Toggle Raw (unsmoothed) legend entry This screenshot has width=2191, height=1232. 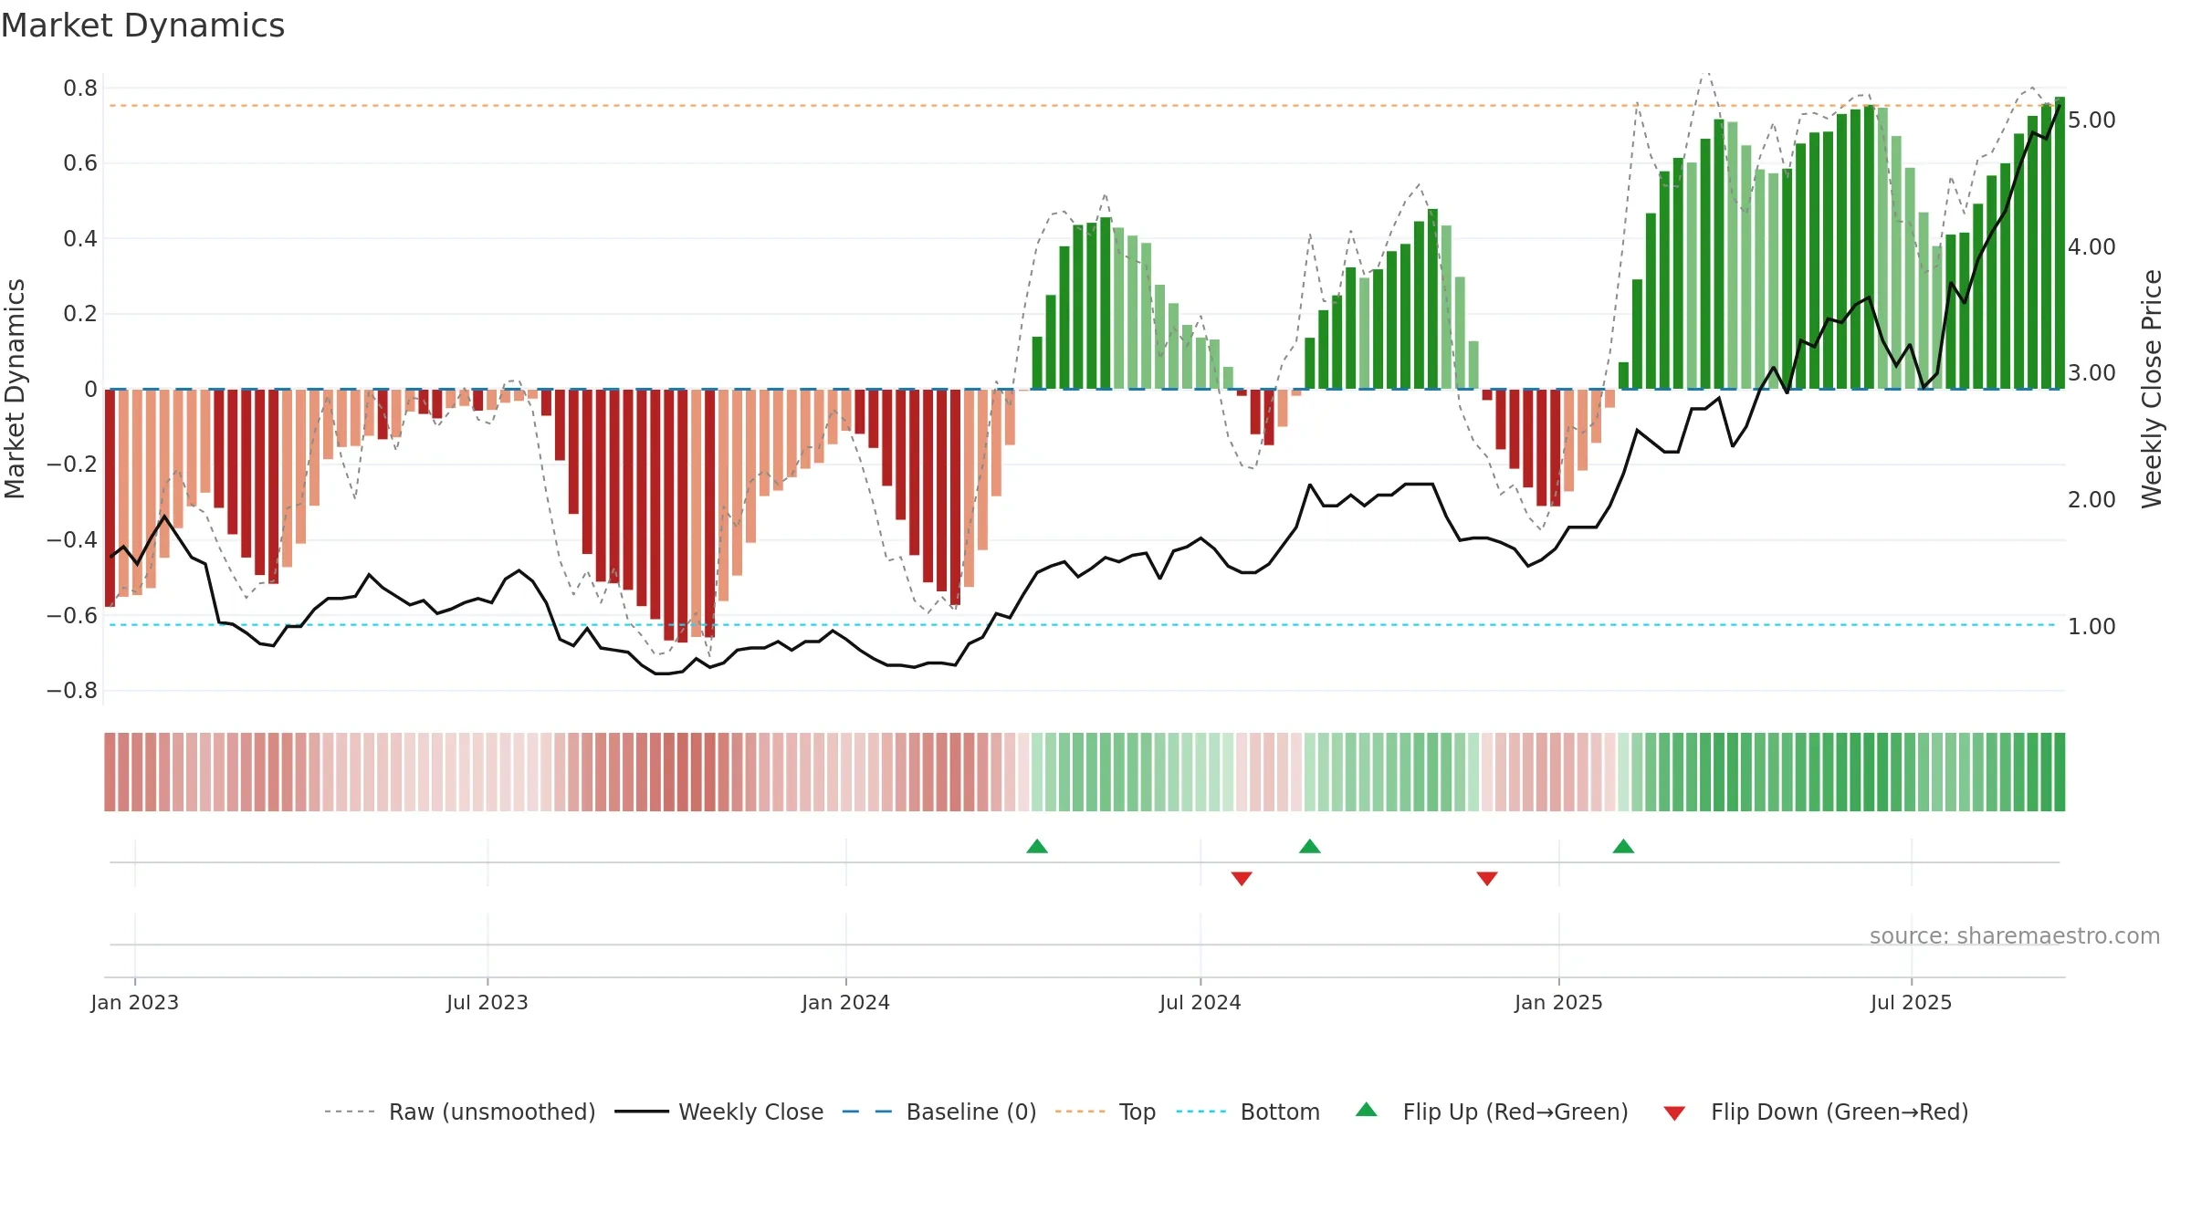[x=459, y=1112]
